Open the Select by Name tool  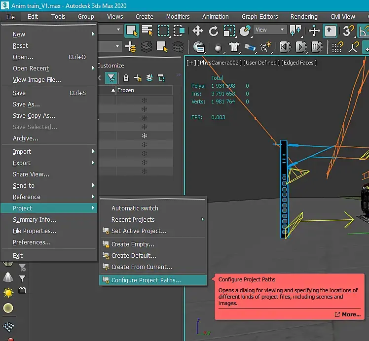point(148,31)
